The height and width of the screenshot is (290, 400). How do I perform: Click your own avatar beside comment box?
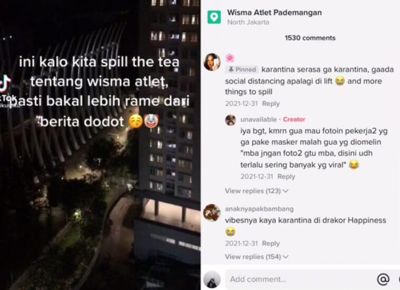tap(212, 279)
